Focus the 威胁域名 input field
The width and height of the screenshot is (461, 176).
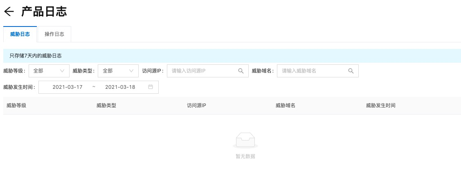pyautogui.click(x=317, y=71)
